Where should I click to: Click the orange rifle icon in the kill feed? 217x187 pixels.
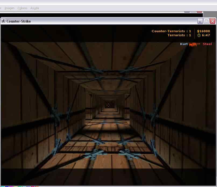point(194,44)
